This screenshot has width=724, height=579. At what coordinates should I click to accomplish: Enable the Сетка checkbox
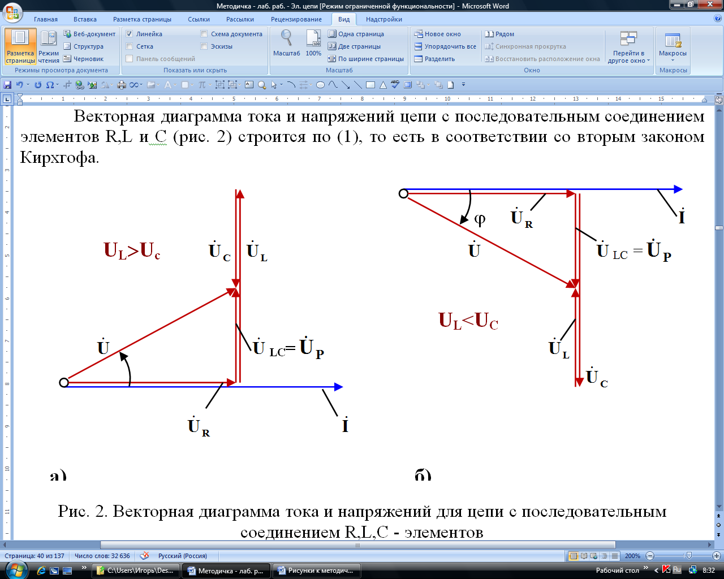130,46
